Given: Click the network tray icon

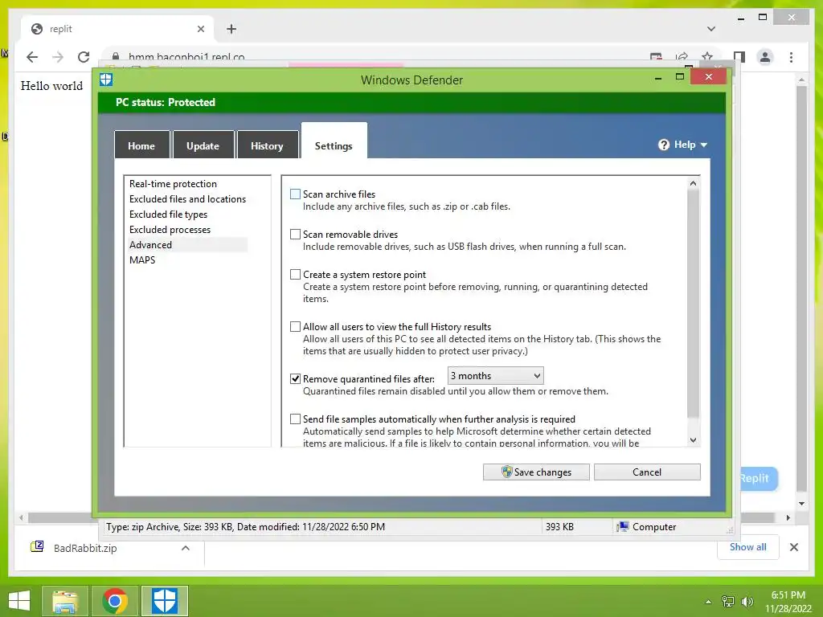Looking at the screenshot, I should (728, 601).
